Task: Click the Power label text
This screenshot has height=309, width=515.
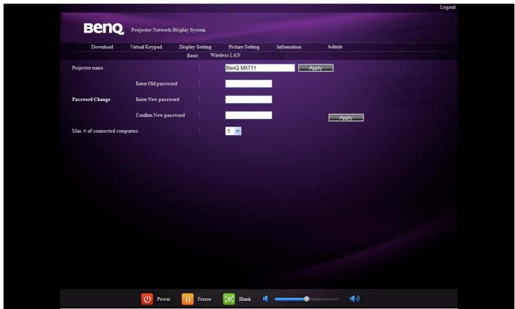Action: tap(163, 299)
